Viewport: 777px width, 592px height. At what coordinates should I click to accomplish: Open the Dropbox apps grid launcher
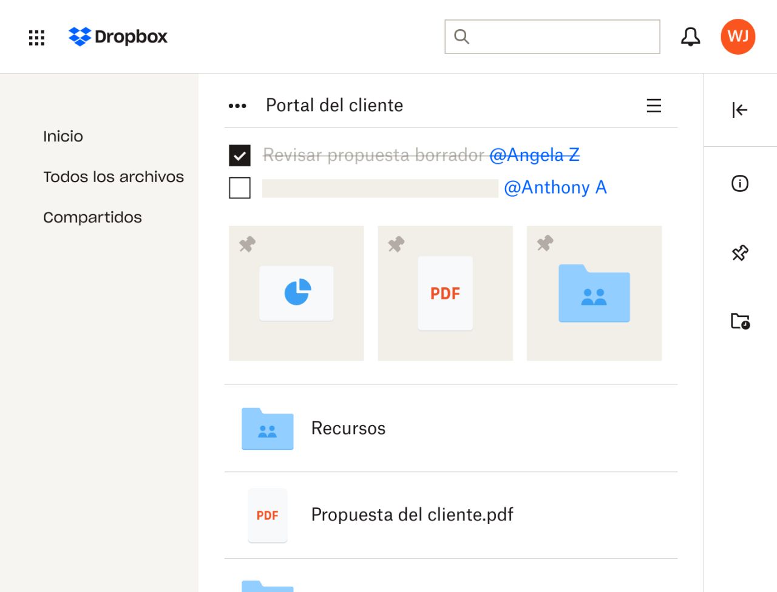tap(36, 36)
